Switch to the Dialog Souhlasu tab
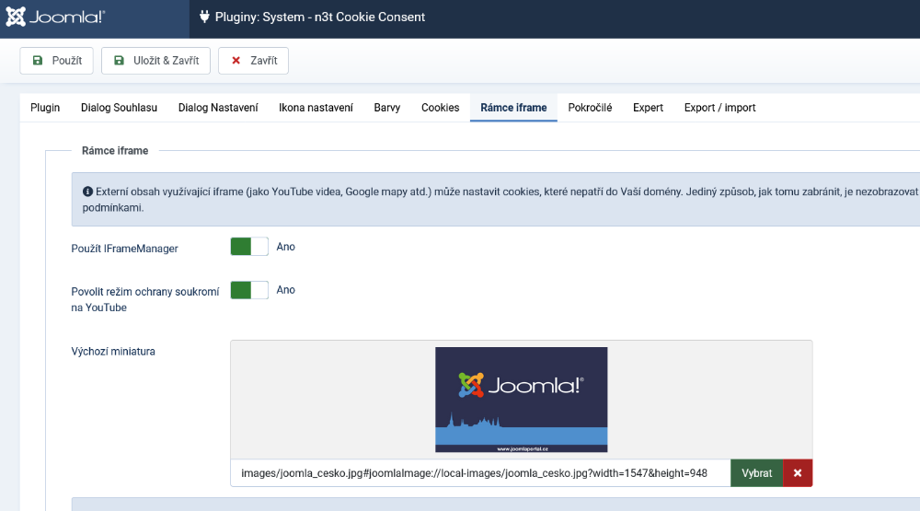Viewport: 920px width, 511px height. [x=119, y=108]
